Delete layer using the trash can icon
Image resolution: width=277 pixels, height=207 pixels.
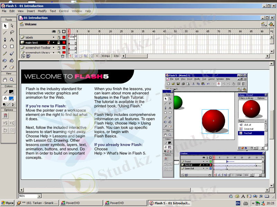[63, 56]
